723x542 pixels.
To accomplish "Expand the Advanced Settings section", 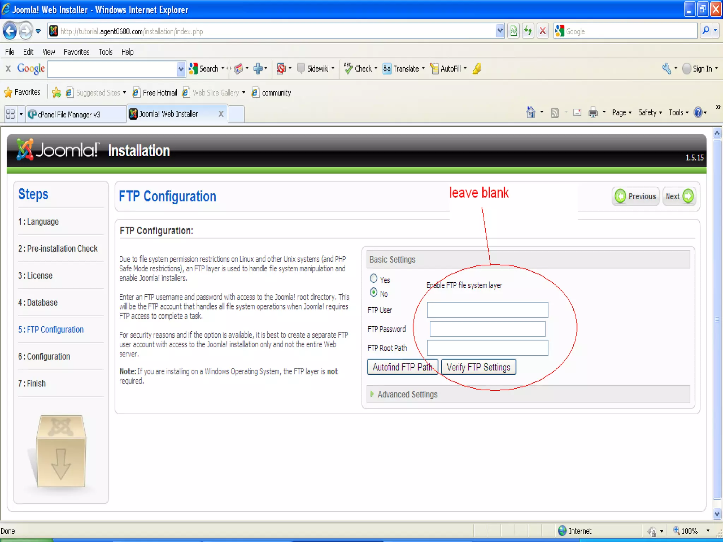I will click(407, 394).
